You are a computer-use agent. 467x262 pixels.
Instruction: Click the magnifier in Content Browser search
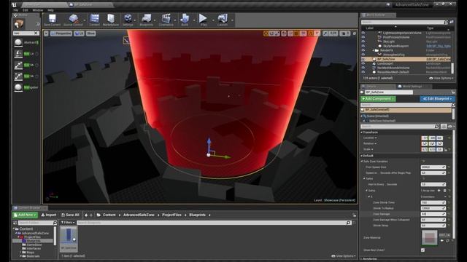click(x=349, y=223)
